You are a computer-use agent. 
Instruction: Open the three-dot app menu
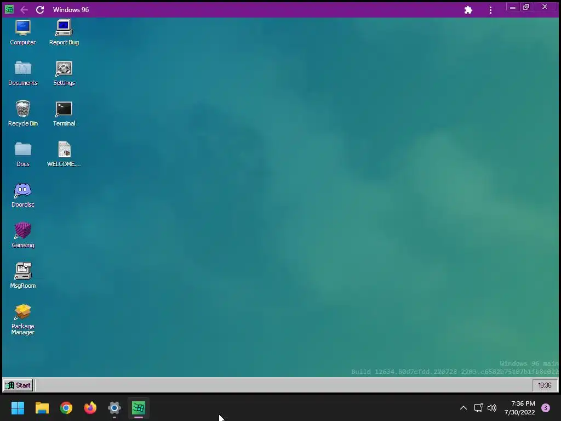tap(490, 10)
